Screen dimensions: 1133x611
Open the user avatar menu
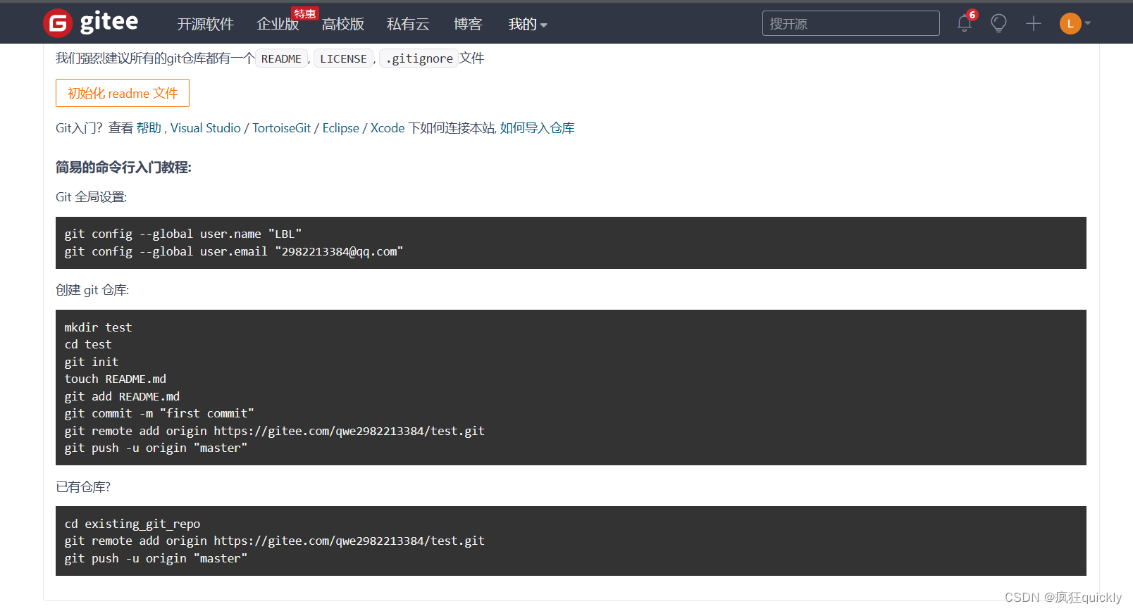(1075, 23)
